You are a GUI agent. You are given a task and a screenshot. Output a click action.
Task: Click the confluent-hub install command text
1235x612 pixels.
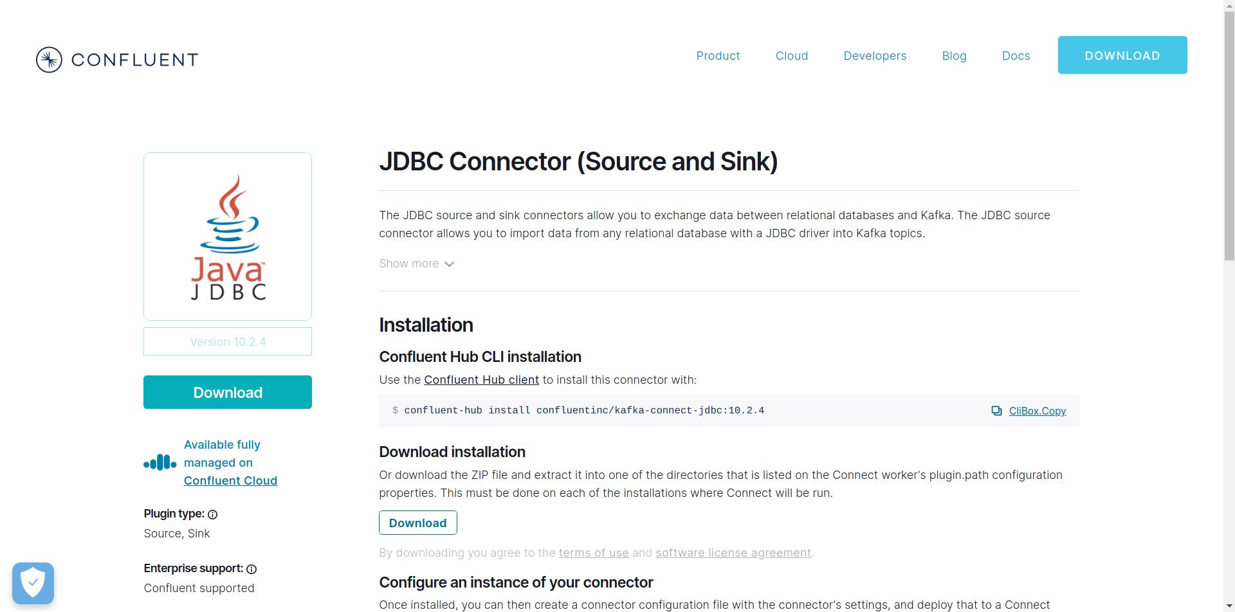[x=584, y=410]
